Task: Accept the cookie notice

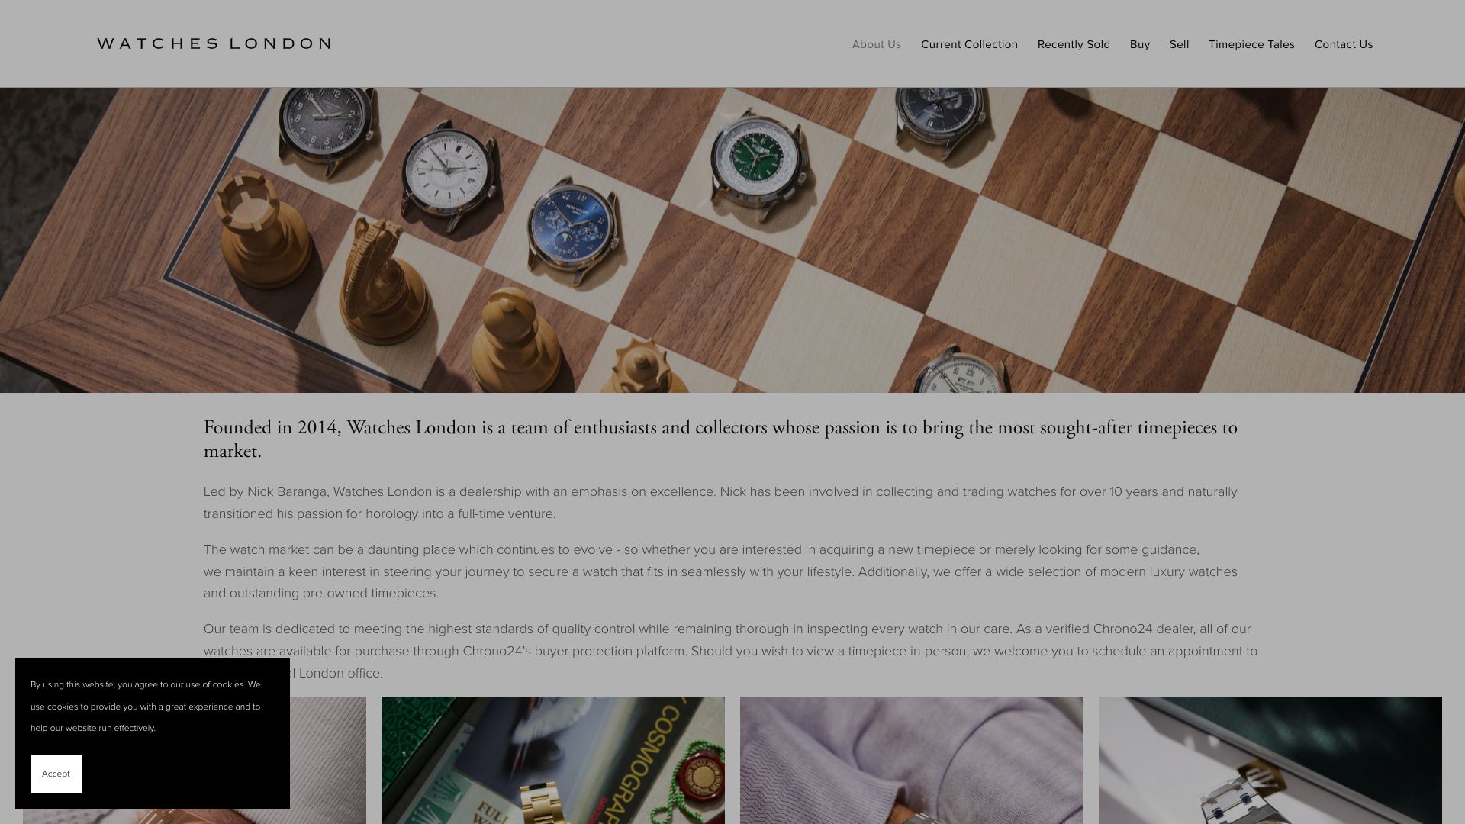Action: 56,774
